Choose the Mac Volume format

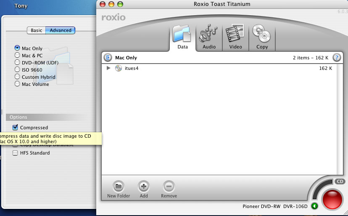click(17, 84)
